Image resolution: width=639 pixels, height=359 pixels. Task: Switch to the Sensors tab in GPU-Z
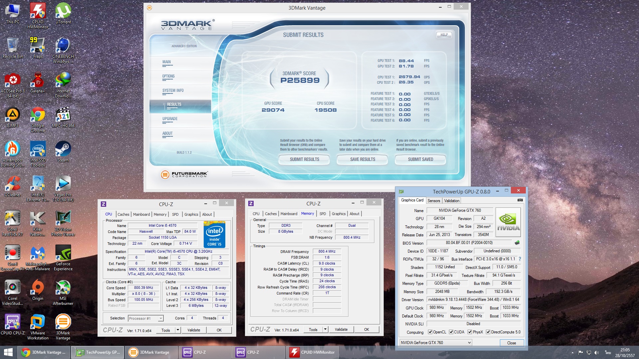coord(434,201)
